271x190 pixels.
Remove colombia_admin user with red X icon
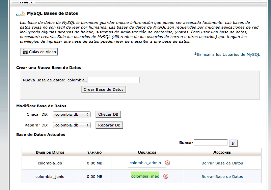coord(167,163)
